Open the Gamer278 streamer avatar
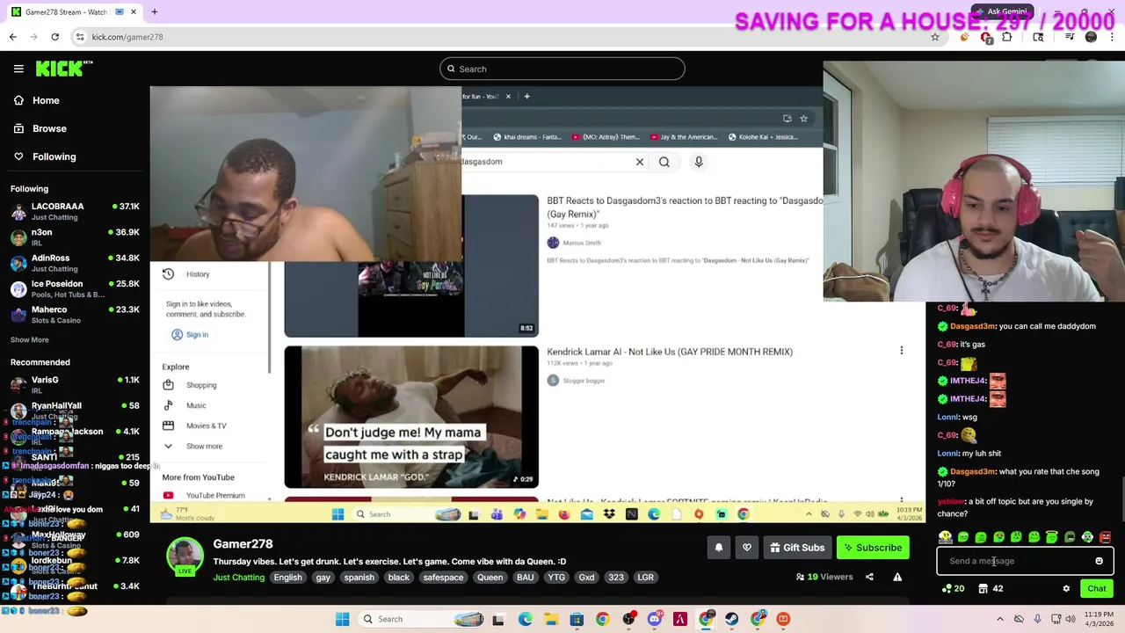Screen dimensions: 1125x633 coord(185,556)
